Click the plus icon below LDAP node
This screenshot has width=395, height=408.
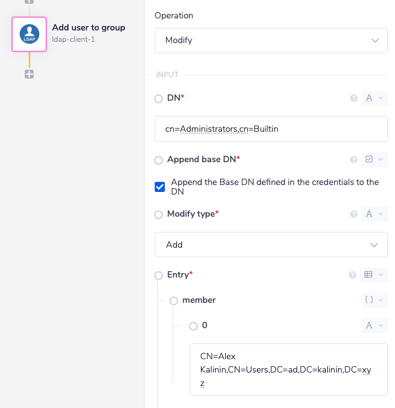click(29, 74)
